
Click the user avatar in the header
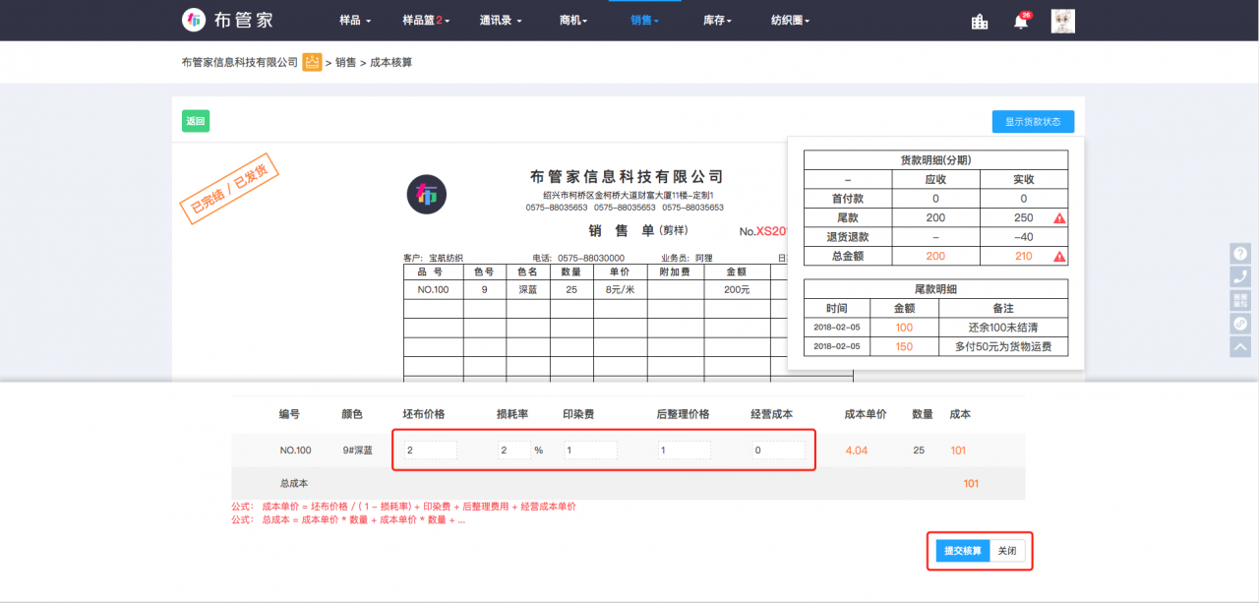click(x=1062, y=21)
